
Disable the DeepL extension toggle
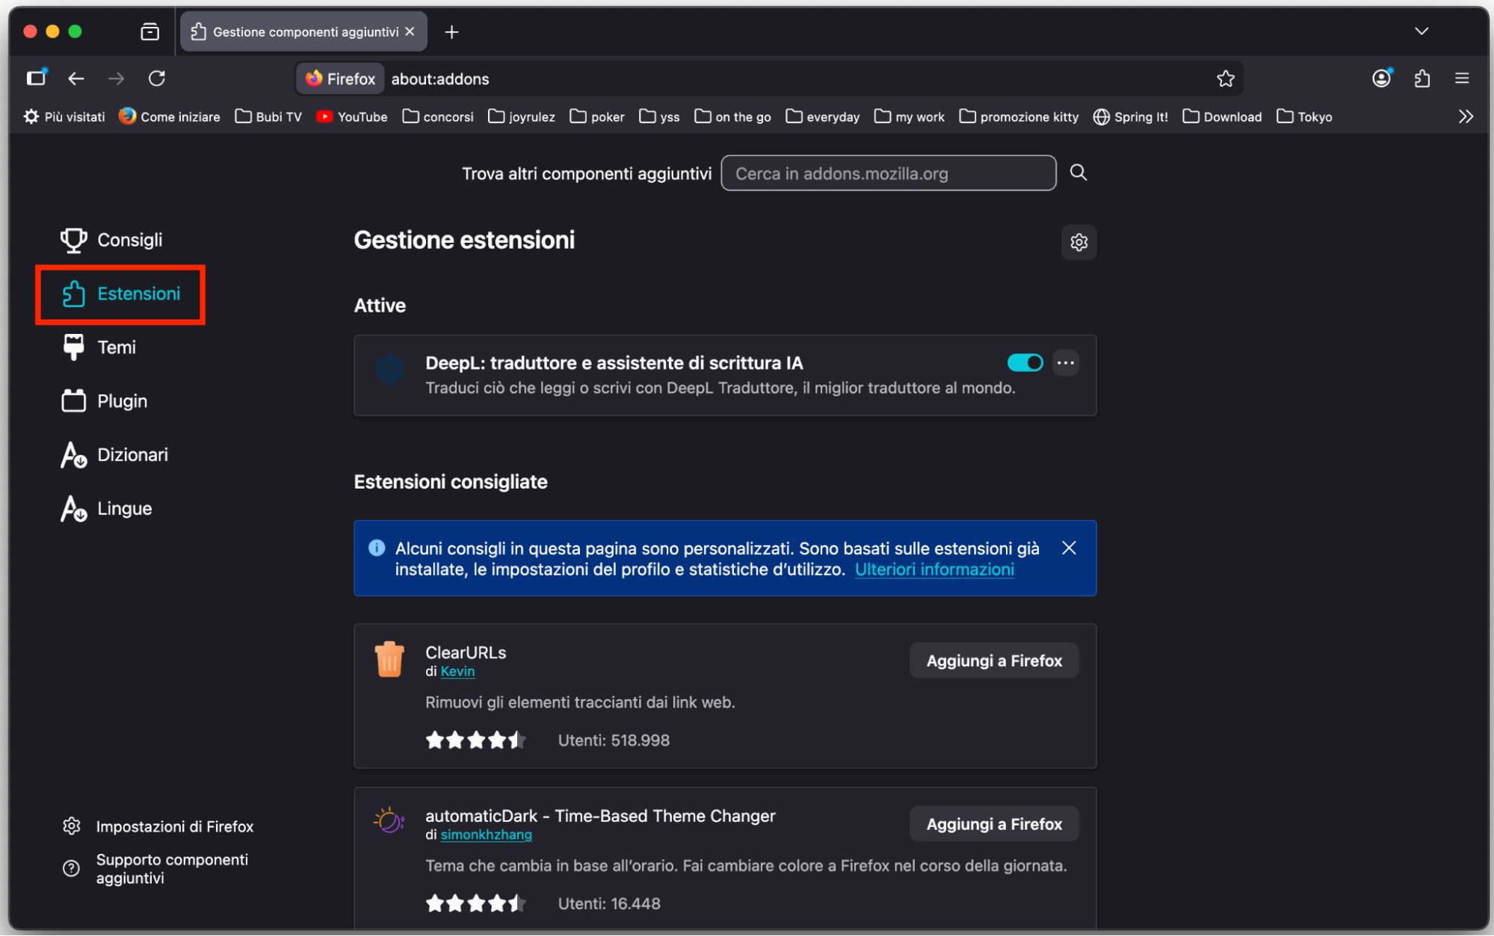[1025, 362]
